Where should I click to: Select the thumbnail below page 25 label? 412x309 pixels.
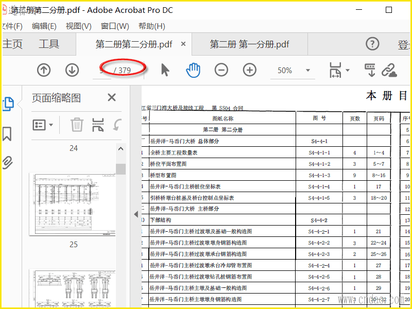tap(73, 288)
